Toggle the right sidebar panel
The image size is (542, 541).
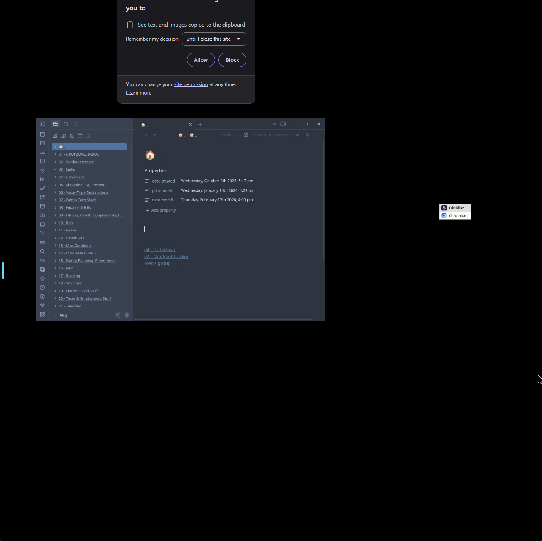tap(283, 124)
